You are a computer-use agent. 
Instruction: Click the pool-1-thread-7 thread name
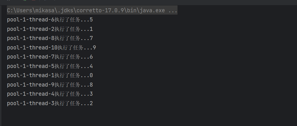pos(31,57)
